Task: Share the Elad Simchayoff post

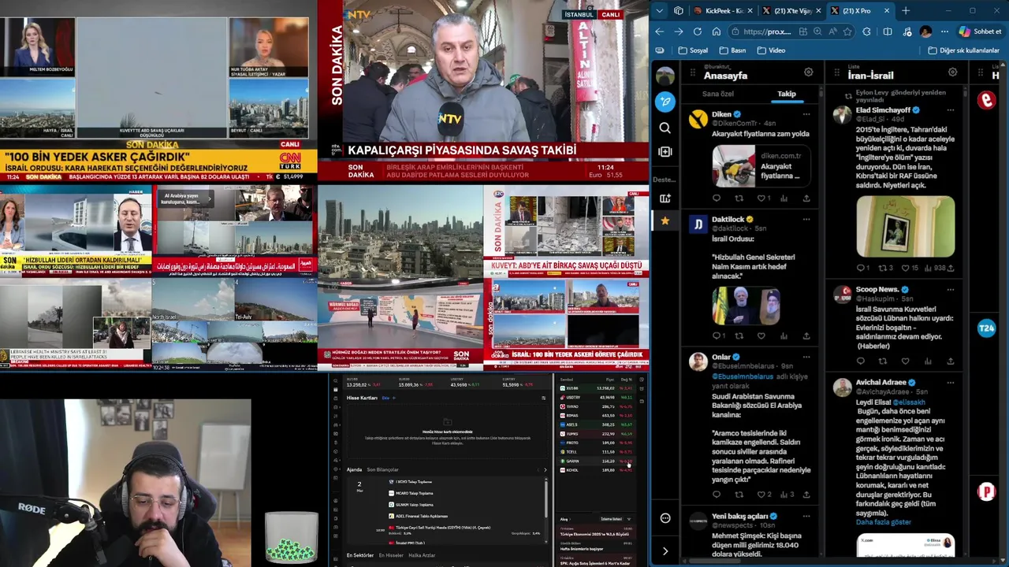Action: [x=951, y=268]
